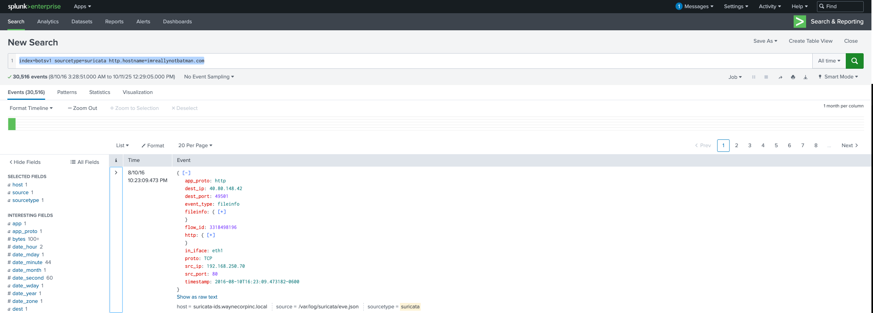Click in the search query input field
The image size is (873, 313).
click(467, 61)
